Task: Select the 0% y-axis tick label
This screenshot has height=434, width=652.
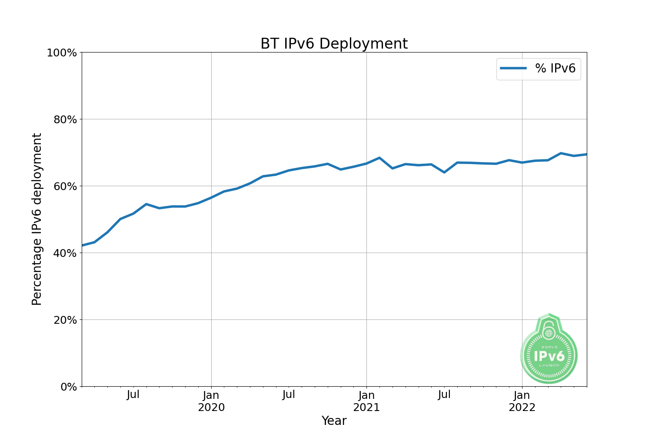Action: pyautogui.click(x=68, y=387)
